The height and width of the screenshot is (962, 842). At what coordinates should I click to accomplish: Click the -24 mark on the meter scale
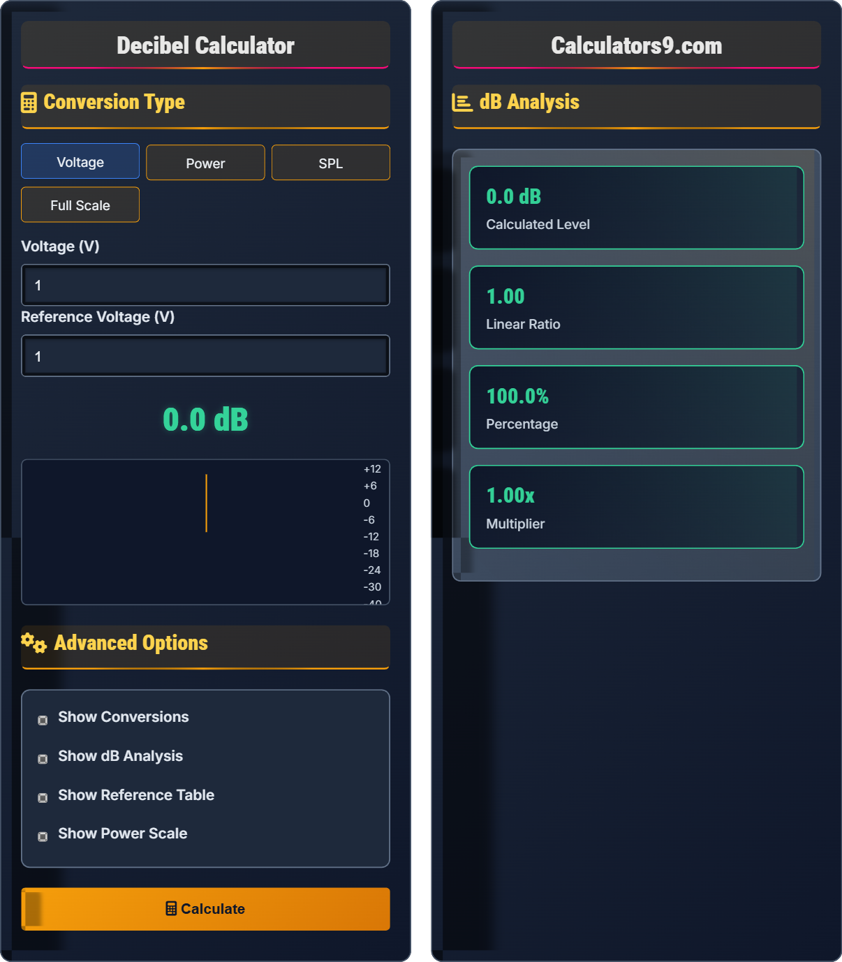(372, 570)
